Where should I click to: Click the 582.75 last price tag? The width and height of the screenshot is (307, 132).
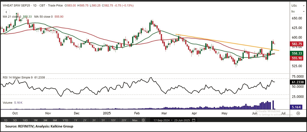[297, 44]
